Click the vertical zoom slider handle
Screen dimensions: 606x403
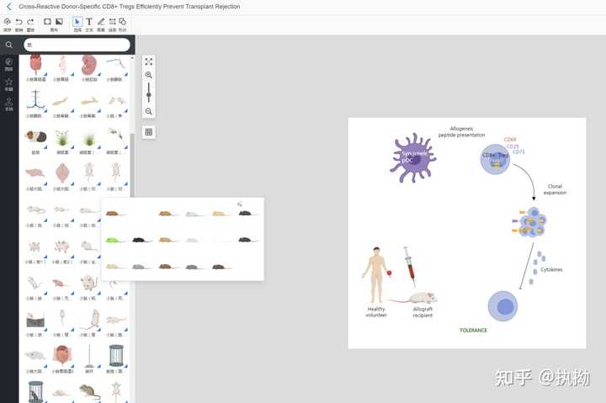point(149,95)
